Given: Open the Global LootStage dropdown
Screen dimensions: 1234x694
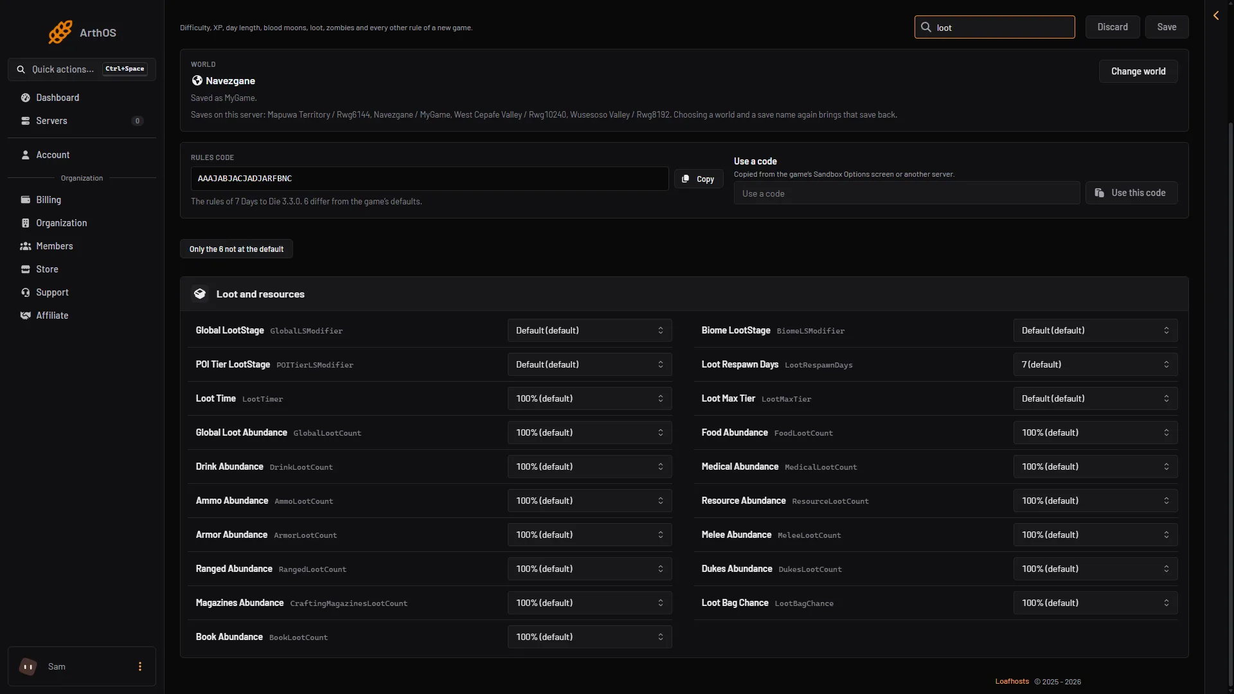Looking at the screenshot, I should 590,330.
